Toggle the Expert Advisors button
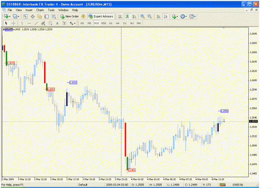260x188 pixels. tap(101, 16)
